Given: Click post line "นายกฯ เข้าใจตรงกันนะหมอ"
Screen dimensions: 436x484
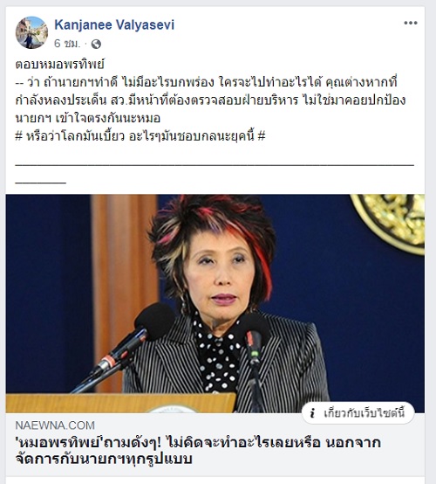Looking at the screenshot, I should pos(88,118).
